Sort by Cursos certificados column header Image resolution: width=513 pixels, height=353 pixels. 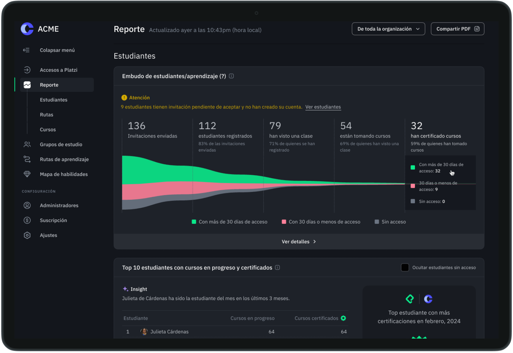point(317,318)
